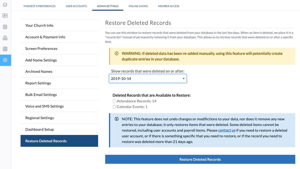Screen dimensions: 300x169
Task: Open Your Church Info settings
Action: click(x=39, y=25)
